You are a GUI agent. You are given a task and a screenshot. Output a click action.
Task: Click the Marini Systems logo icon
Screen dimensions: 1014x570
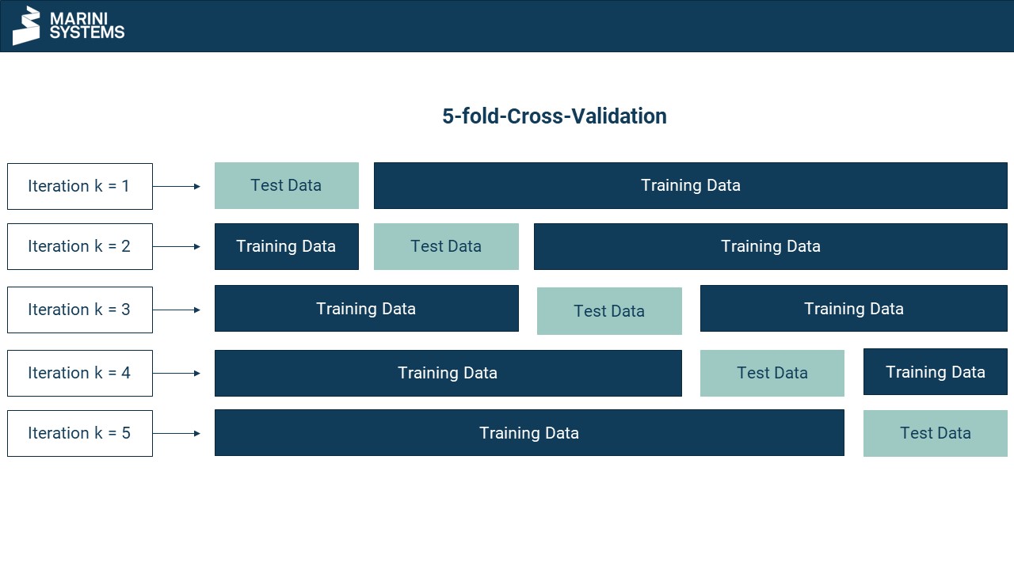(x=26, y=26)
